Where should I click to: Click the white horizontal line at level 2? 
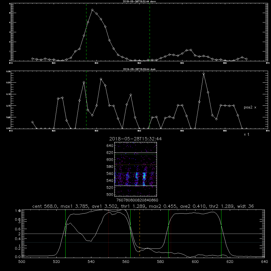click(x=143, y=234)
